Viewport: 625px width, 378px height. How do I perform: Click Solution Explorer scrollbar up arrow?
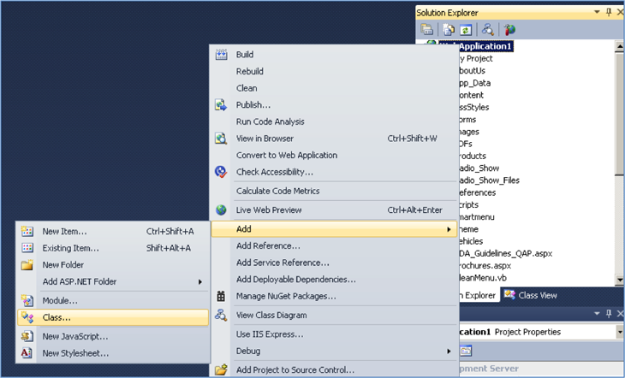pyautogui.click(x=619, y=46)
